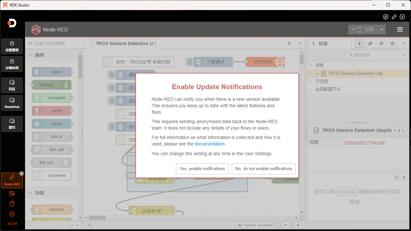Click Yes, enable notifications button
Image resolution: width=411 pixels, height=231 pixels.
(202, 169)
